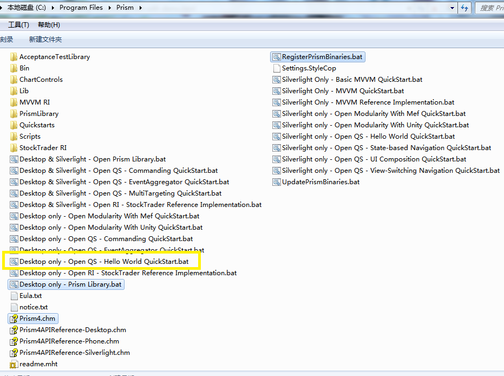Select Desktop only Modularity With Mef QuickStart.bat
Screen dimensions: 504x376
click(104, 216)
